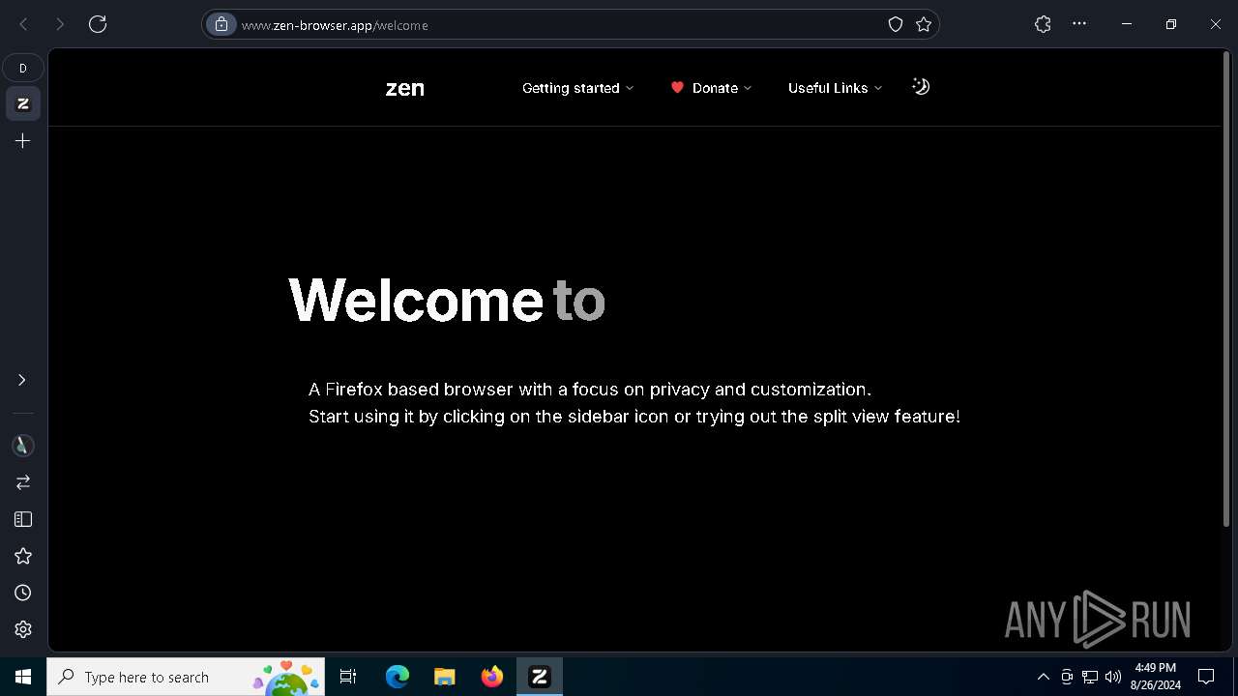Go back to the previous page
This screenshot has width=1238, height=696.
(23, 24)
